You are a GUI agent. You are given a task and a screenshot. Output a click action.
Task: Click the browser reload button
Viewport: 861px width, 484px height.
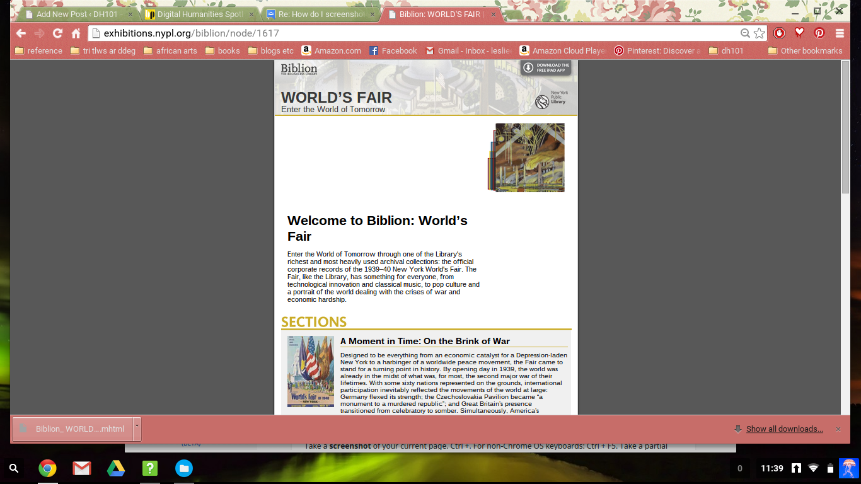click(57, 33)
